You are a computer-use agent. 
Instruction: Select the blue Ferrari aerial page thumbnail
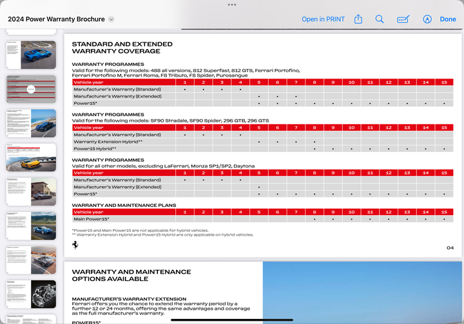click(x=31, y=55)
